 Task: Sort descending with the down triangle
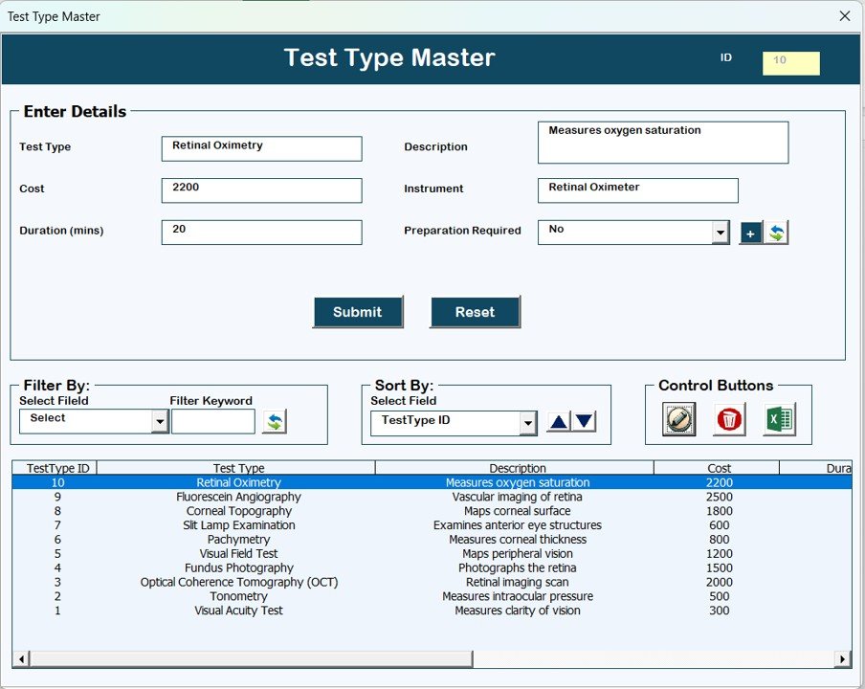click(584, 422)
